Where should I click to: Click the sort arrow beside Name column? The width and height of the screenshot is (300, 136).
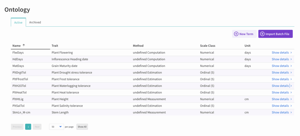click(24, 45)
